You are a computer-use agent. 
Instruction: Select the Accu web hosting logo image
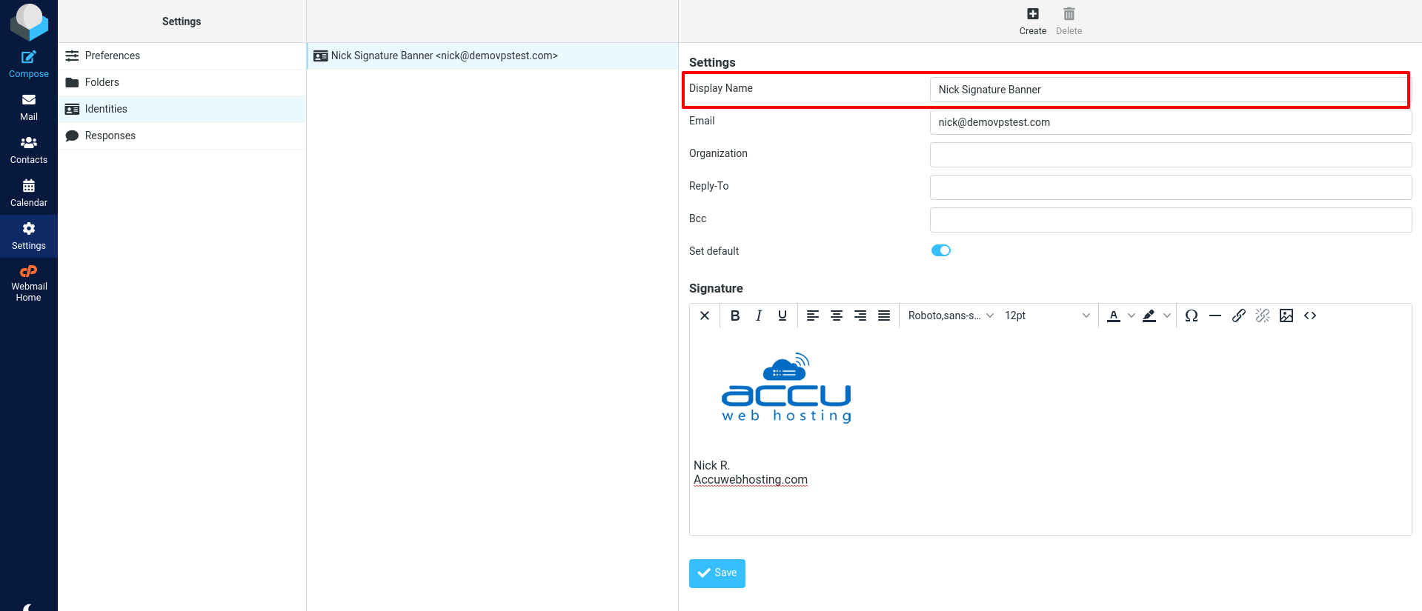coord(787,388)
